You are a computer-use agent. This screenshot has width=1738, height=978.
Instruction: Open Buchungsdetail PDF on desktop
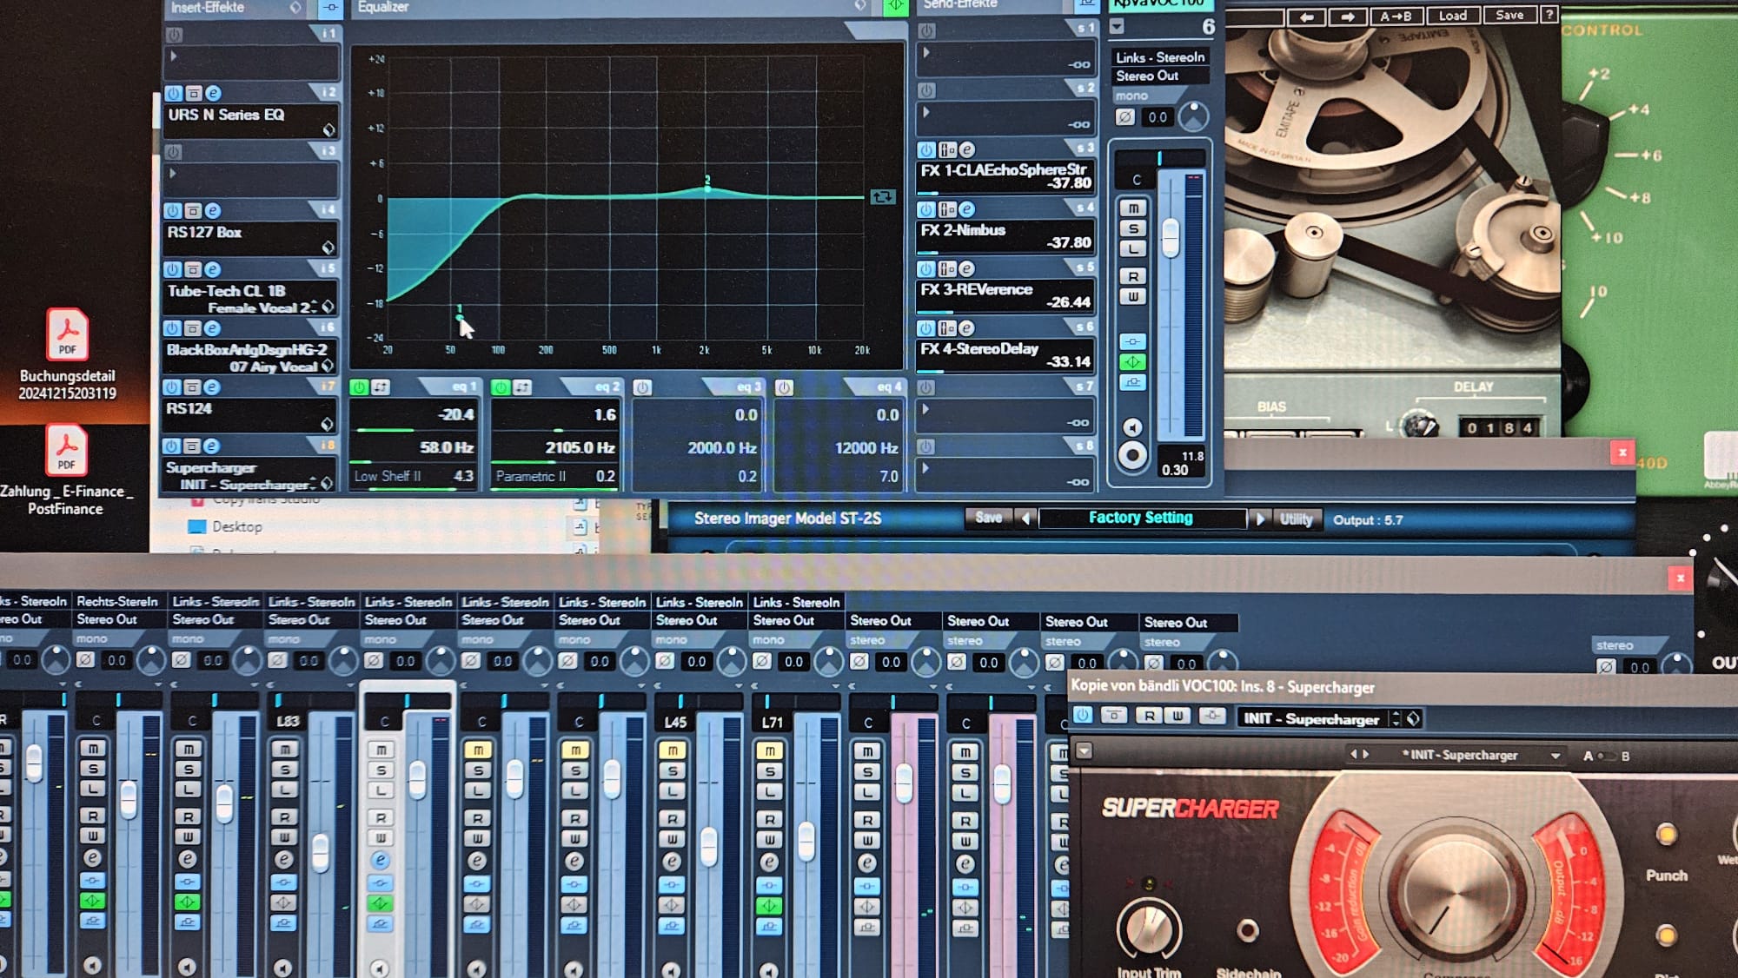67,335
